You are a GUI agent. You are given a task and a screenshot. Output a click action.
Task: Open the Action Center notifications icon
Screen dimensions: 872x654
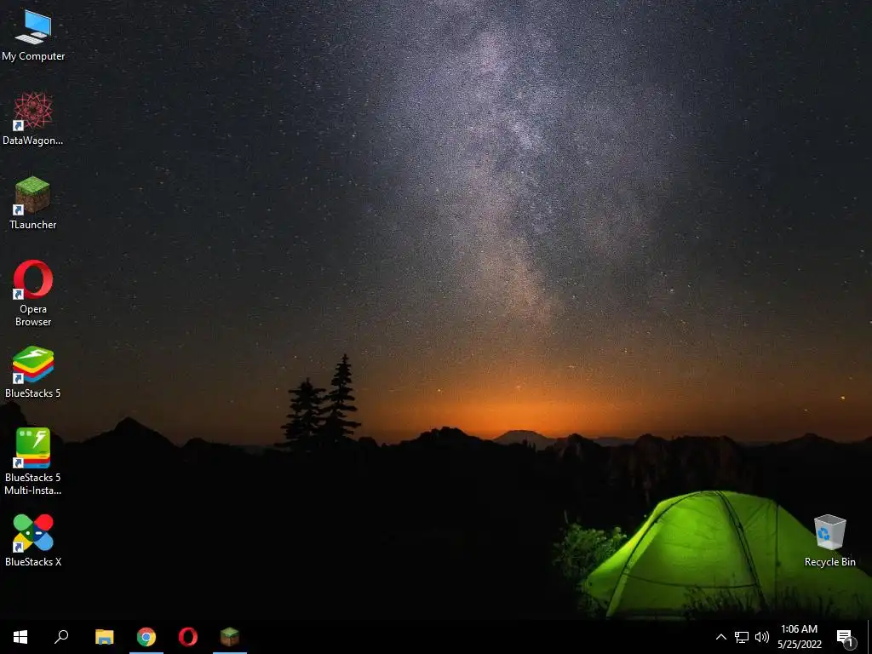846,637
